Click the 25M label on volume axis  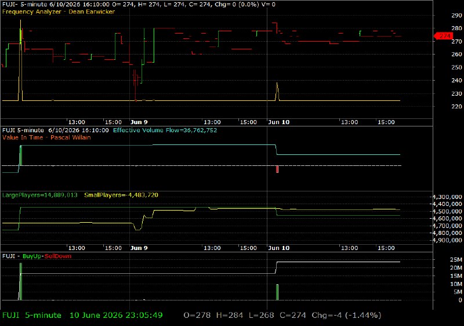(x=456, y=260)
